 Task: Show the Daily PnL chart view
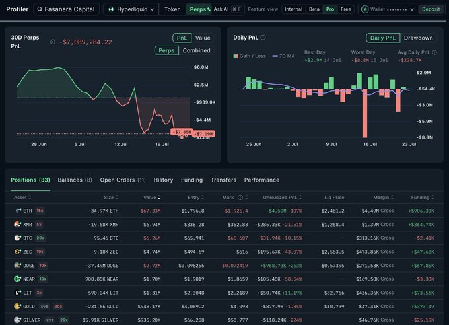point(383,38)
